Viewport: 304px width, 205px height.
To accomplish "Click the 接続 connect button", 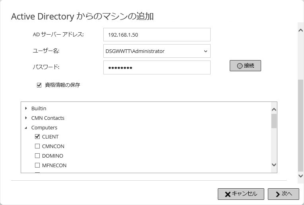I will 245,66.
